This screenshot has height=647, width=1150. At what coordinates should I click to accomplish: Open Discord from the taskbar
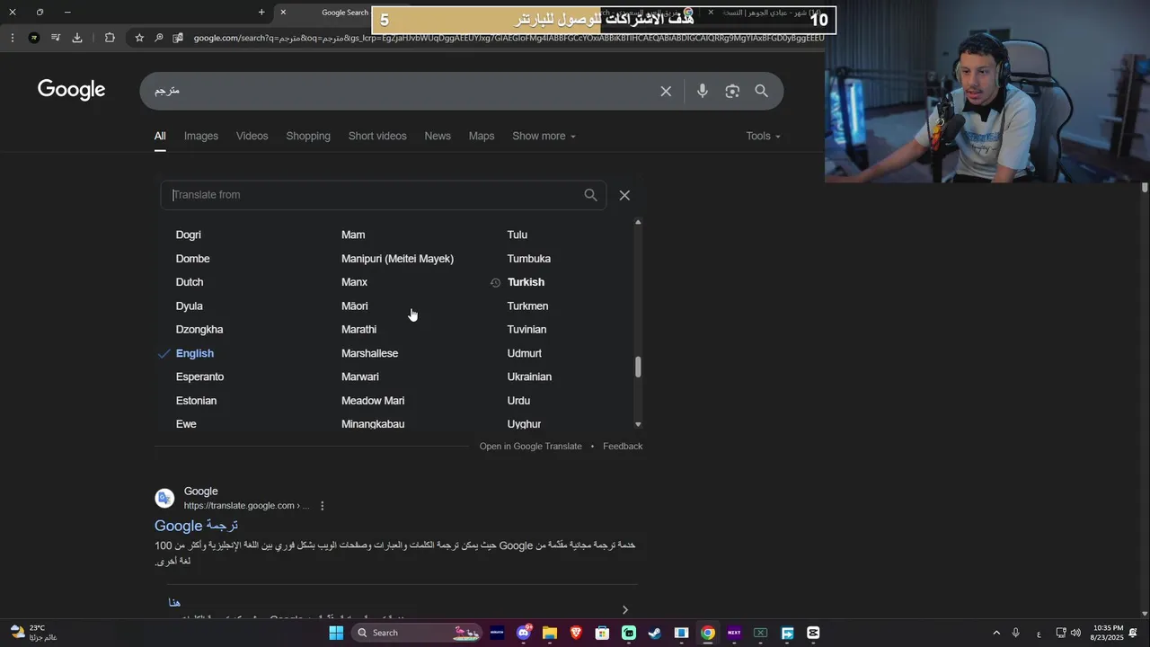pyautogui.click(x=524, y=633)
